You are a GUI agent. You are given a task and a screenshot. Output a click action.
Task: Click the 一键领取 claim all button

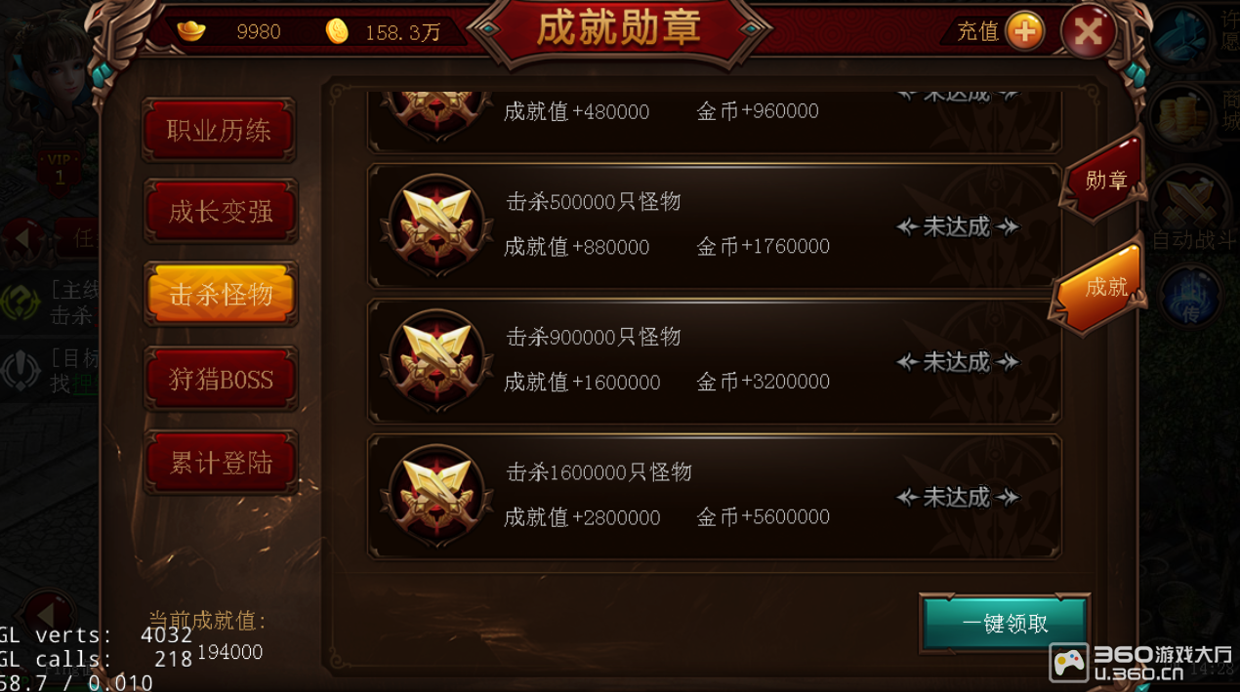click(1005, 624)
